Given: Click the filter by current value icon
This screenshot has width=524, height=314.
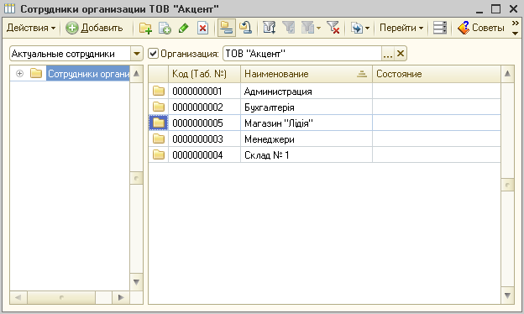Looking at the screenshot, I should [289, 28].
